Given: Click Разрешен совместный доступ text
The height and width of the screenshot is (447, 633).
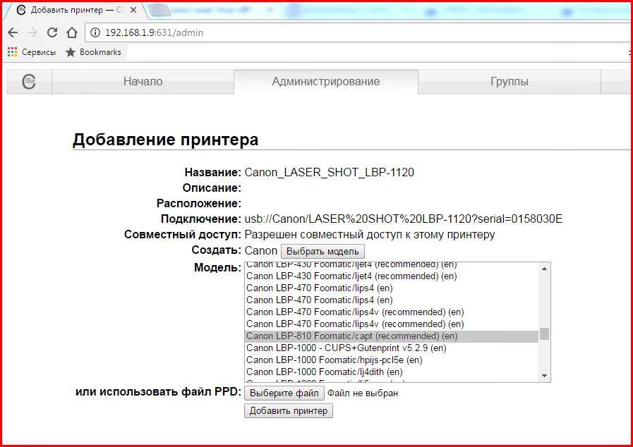Looking at the screenshot, I should (x=369, y=235).
